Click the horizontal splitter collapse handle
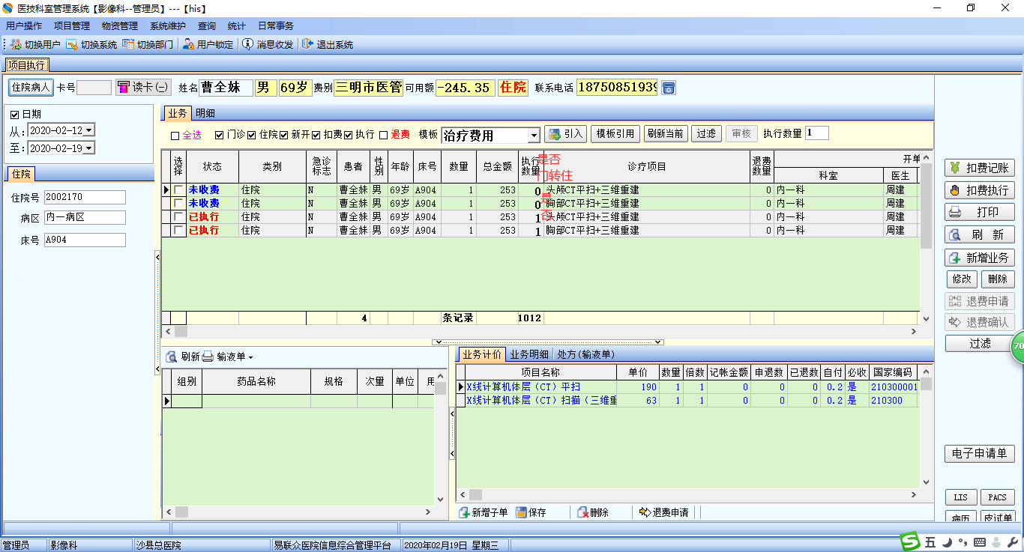This screenshot has width=1024, height=552. pos(548,342)
